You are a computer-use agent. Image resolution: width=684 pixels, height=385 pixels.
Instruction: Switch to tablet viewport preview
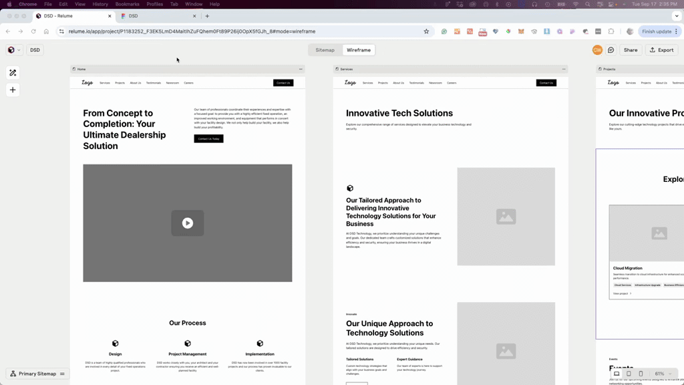(x=629, y=374)
